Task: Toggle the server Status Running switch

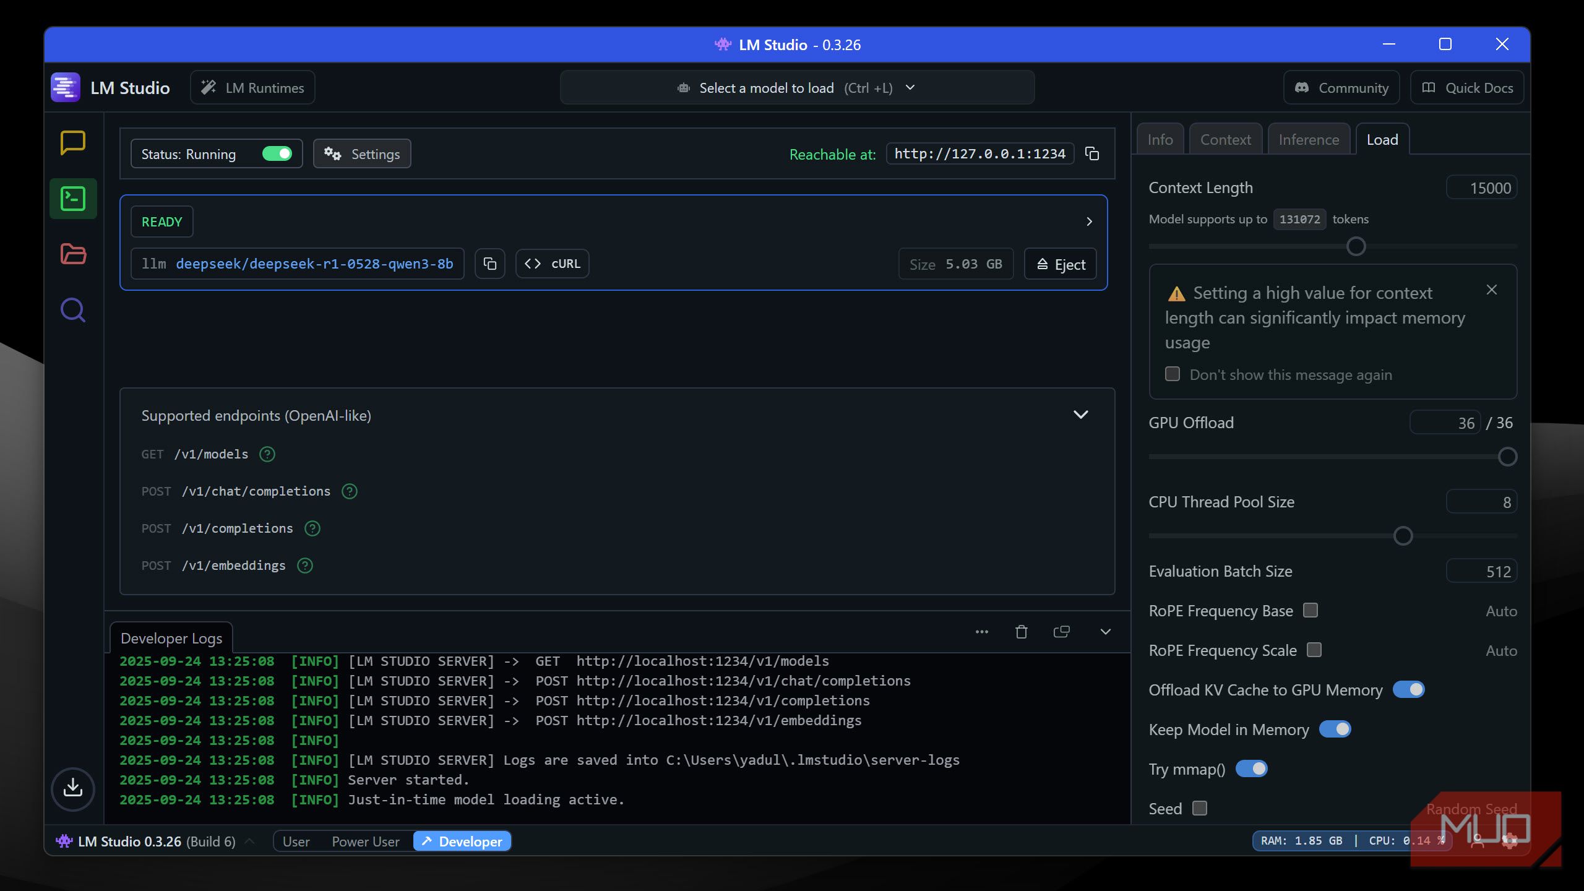Action: tap(277, 154)
